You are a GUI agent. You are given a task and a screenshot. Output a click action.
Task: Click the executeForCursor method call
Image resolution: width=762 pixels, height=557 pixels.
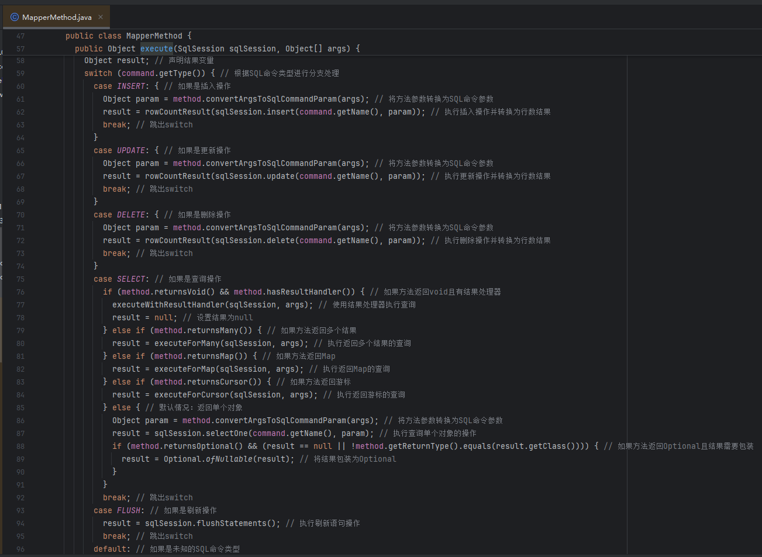tap(192, 395)
